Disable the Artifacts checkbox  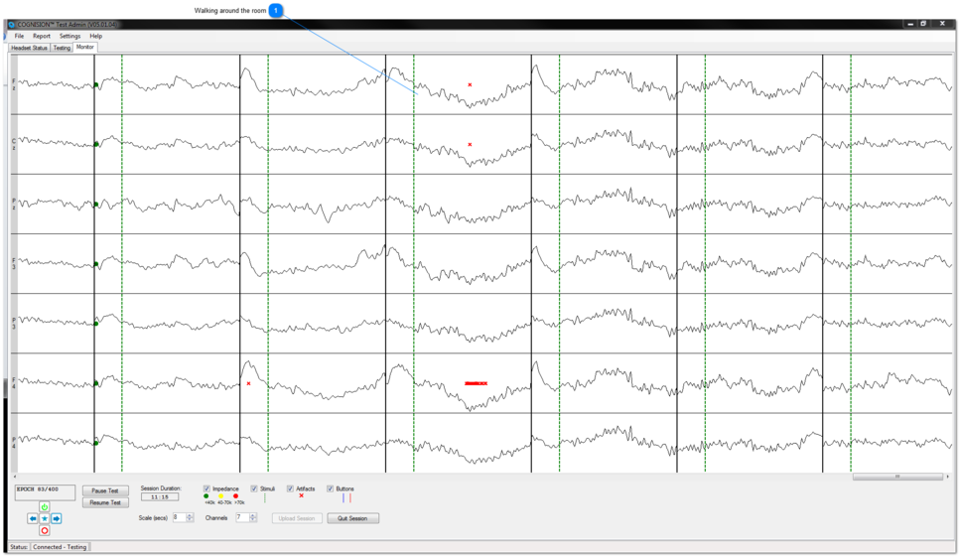point(290,488)
